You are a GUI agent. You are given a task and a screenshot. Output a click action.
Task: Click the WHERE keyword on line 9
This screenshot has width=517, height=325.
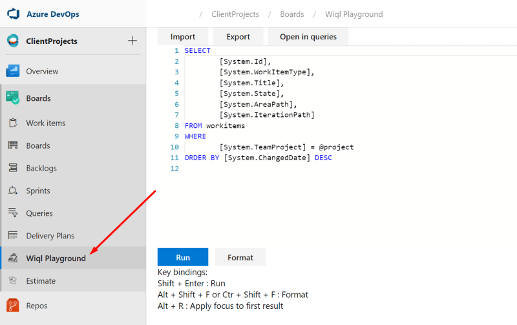point(195,136)
